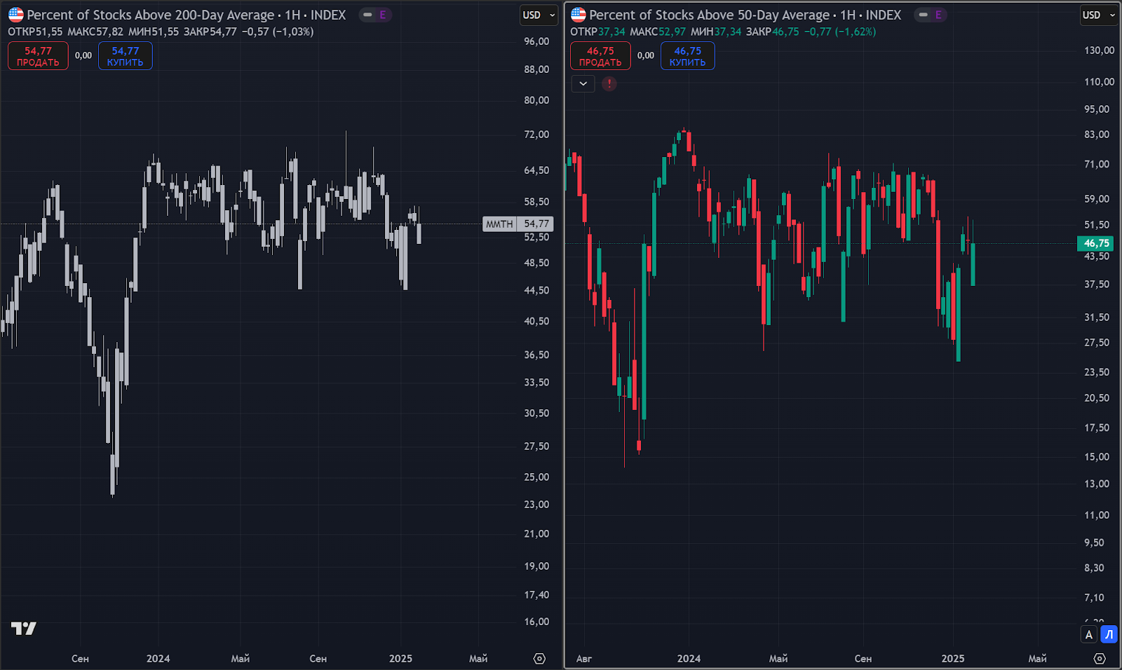Click purple E badge on 50-Day chart
1122x670 pixels.
coord(938,15)
